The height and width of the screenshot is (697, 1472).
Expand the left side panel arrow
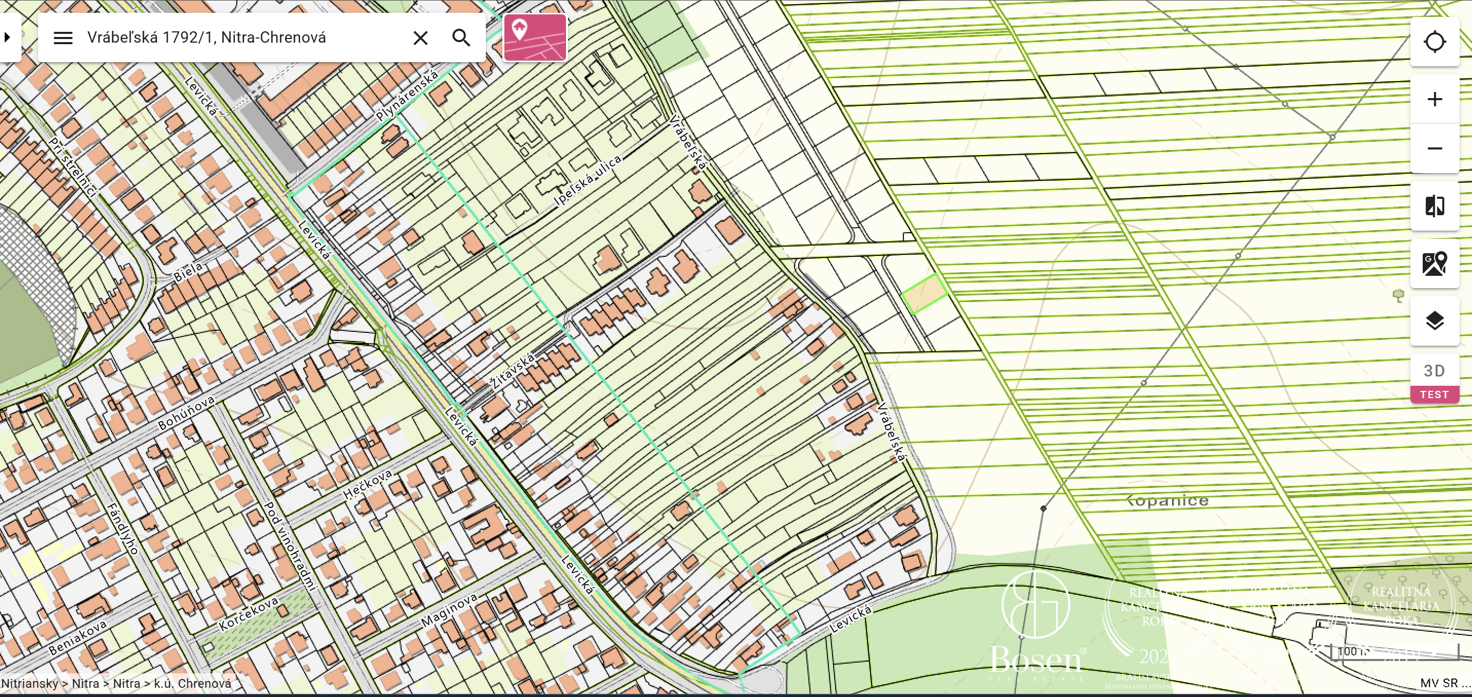pyautogui.click(x=7, y=37)
